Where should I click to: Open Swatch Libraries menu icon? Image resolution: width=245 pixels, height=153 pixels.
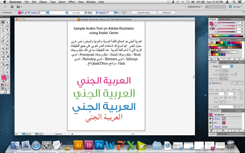(211, 59)
